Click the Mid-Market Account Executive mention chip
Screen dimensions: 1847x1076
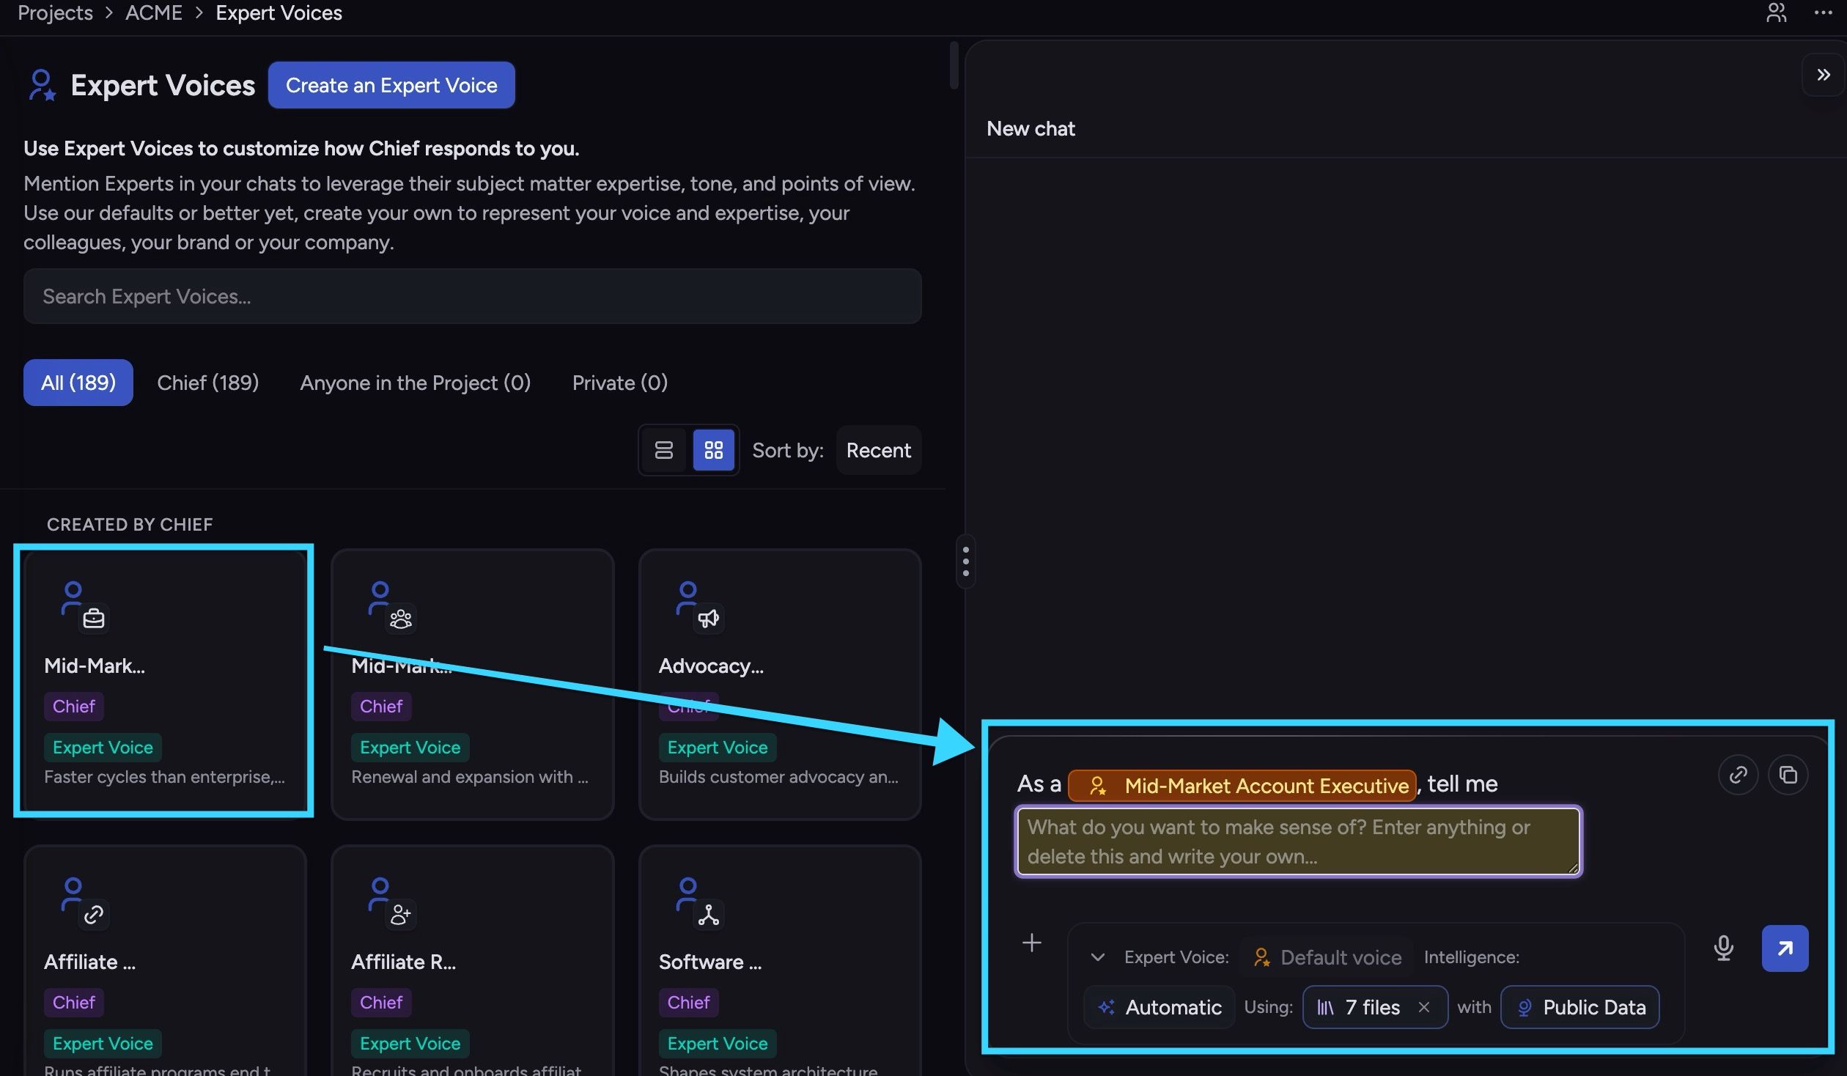(x=1242, y=786)
